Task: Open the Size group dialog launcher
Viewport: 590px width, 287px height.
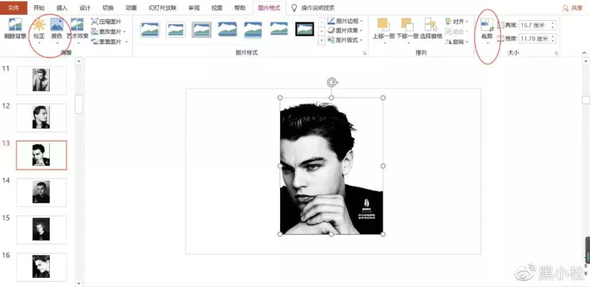Action: coord(556,53)
